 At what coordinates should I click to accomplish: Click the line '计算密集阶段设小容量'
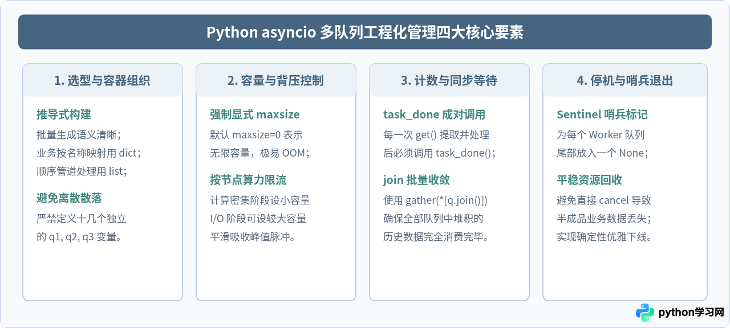(260, 200)
